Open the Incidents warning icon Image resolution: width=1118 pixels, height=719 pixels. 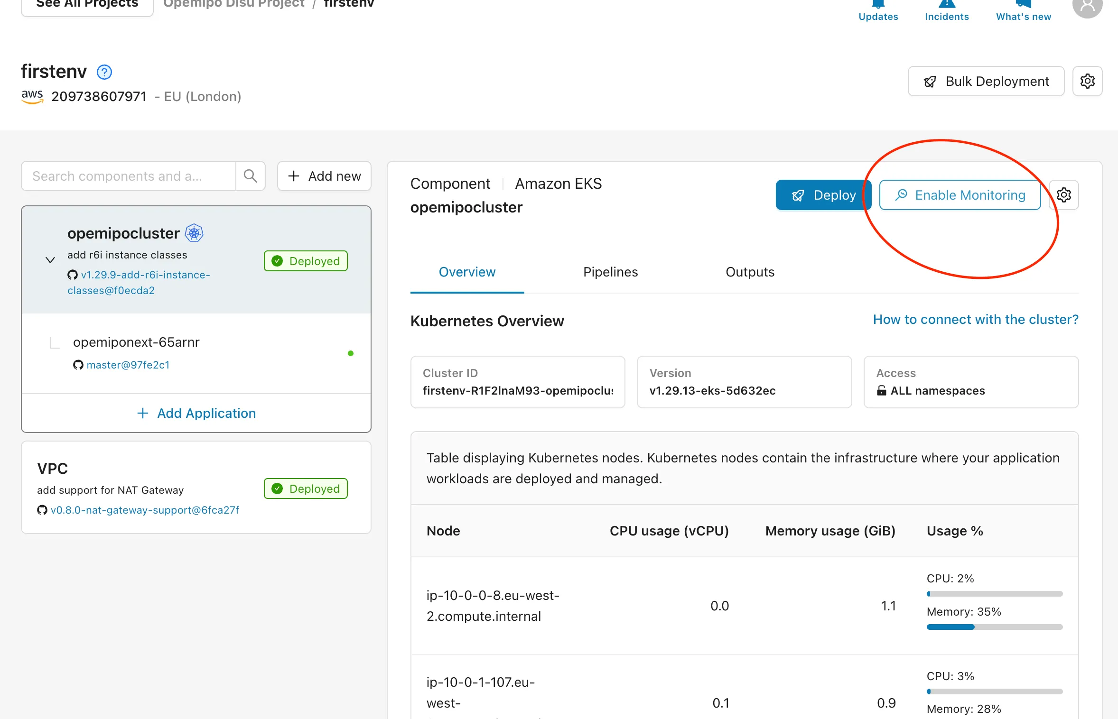[947, 10]
